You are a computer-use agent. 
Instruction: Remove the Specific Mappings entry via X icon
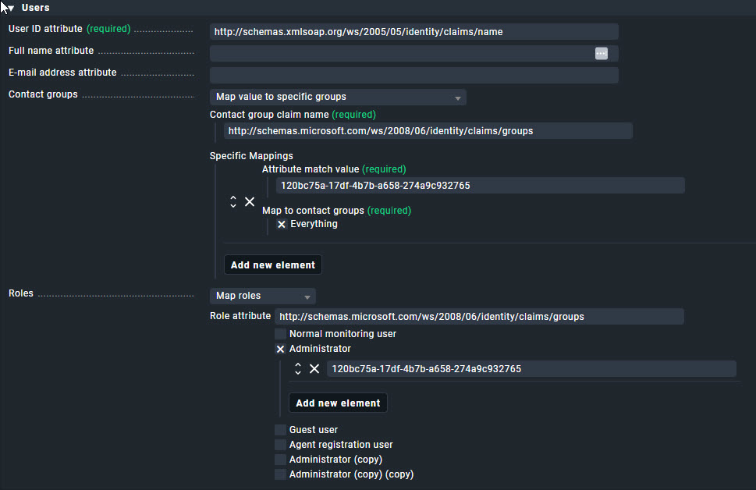click(x=250, y=201)
